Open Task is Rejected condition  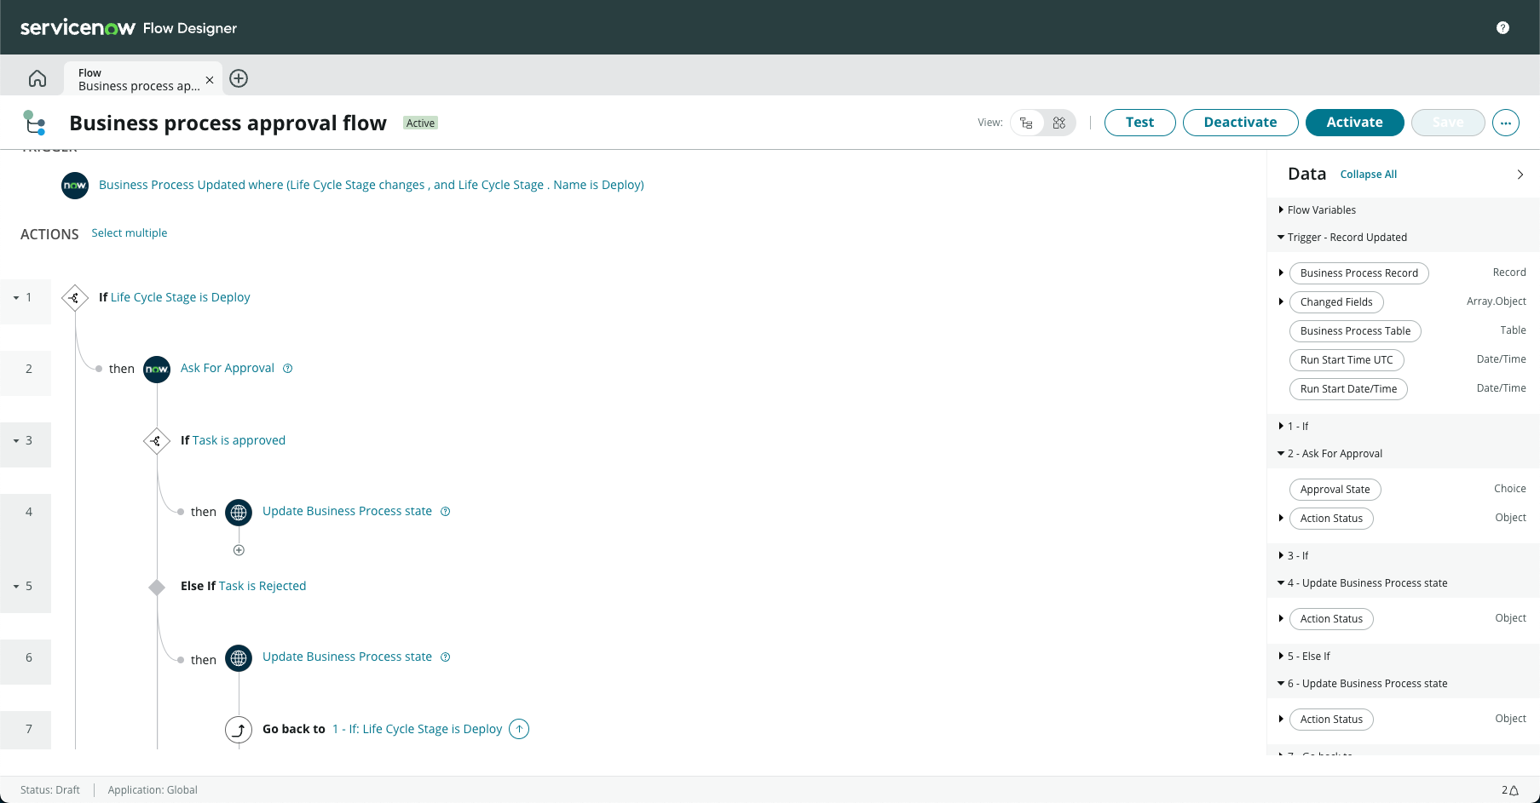point(262,587)
